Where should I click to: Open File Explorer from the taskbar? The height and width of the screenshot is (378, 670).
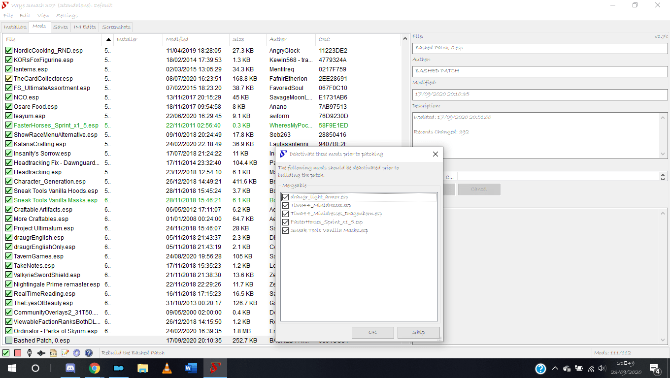pyautogui.click(x=142, y=368)
